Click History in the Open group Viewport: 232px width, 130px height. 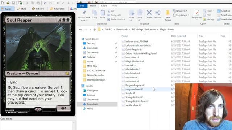(x=208, y=19)
